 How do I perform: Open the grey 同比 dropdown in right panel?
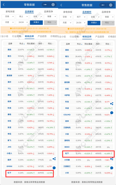coord(108,23)
